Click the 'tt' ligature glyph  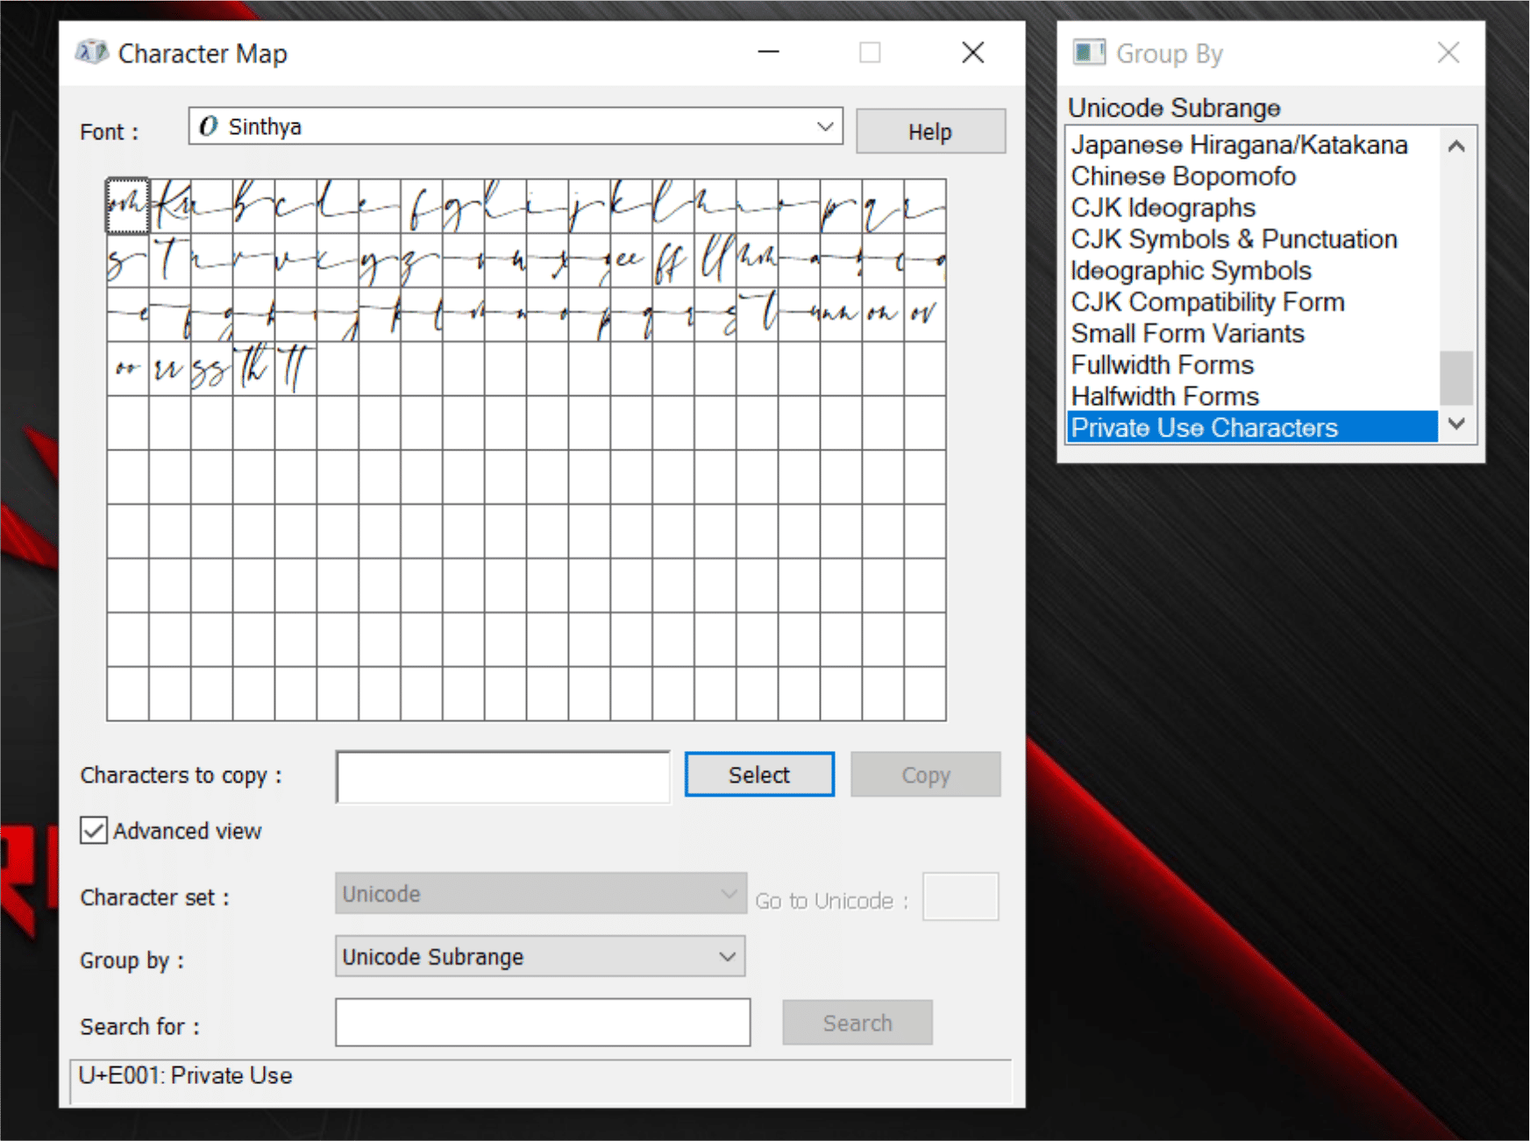click(x=295, y=370)
